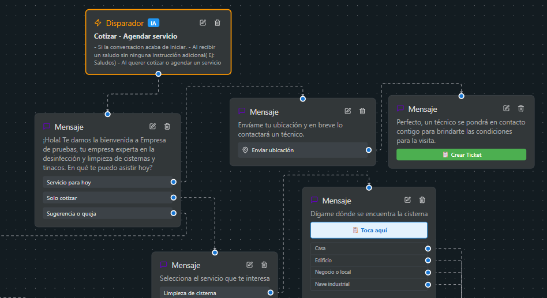Select the Sugerencia o queja option
The height and width of the screenshot is (298, 547).
coord(108,213)
